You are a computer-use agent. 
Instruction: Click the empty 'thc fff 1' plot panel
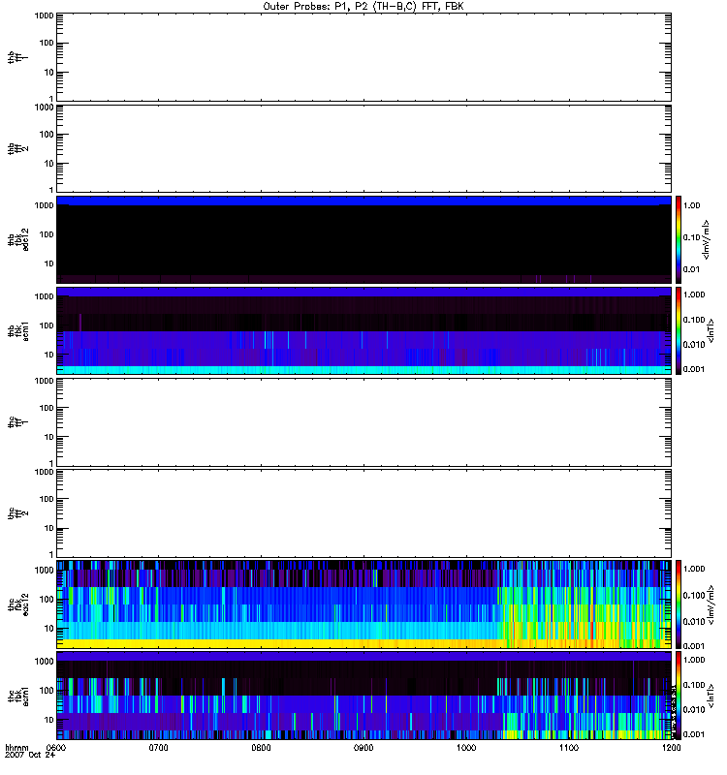pos(363,422)
